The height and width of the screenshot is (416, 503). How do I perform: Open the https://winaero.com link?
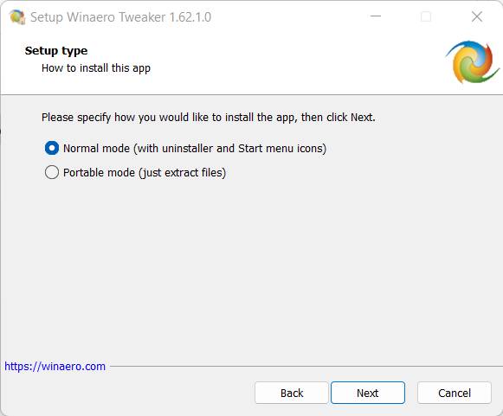click(x=55, y=366)
